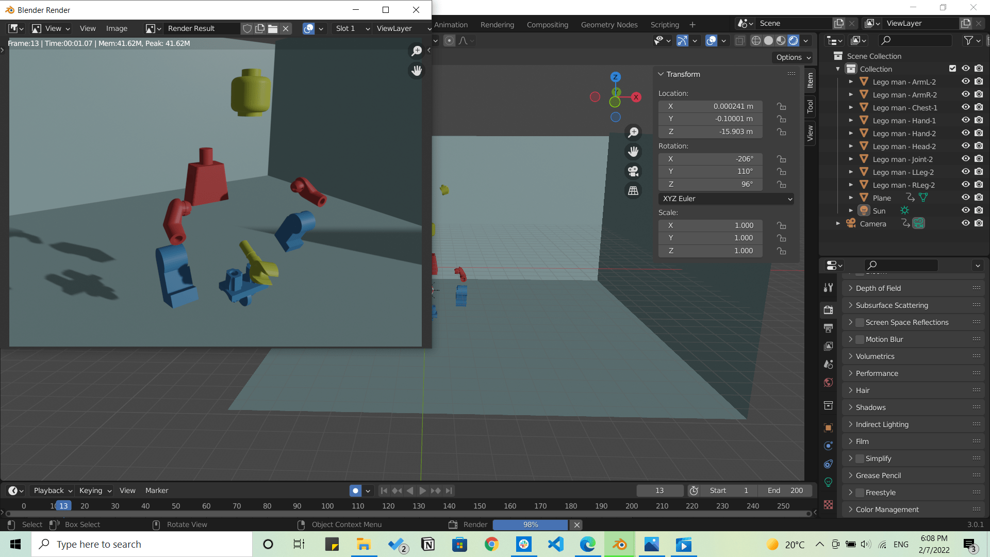Image resolution: width=990 pixels, height=557 pixels.
Task: Open Keying menu in timeline
Action: (95, 490)
